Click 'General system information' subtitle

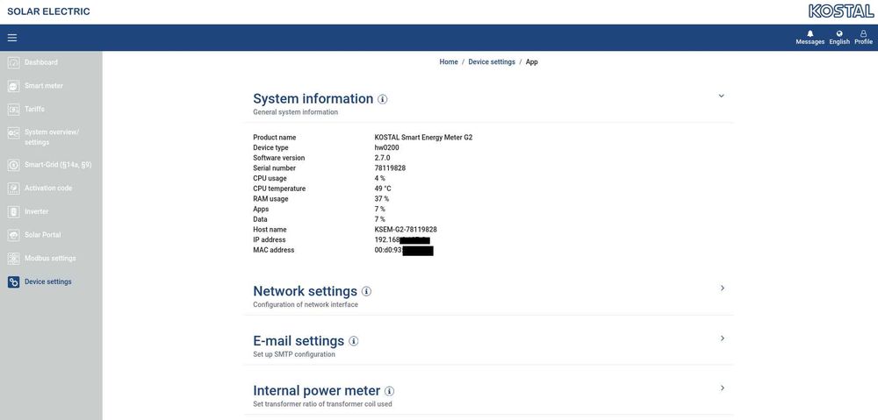(x=295, y=112)
